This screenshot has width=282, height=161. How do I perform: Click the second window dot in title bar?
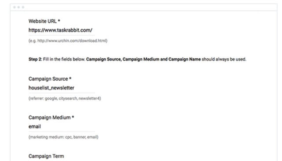coord(19,7)
